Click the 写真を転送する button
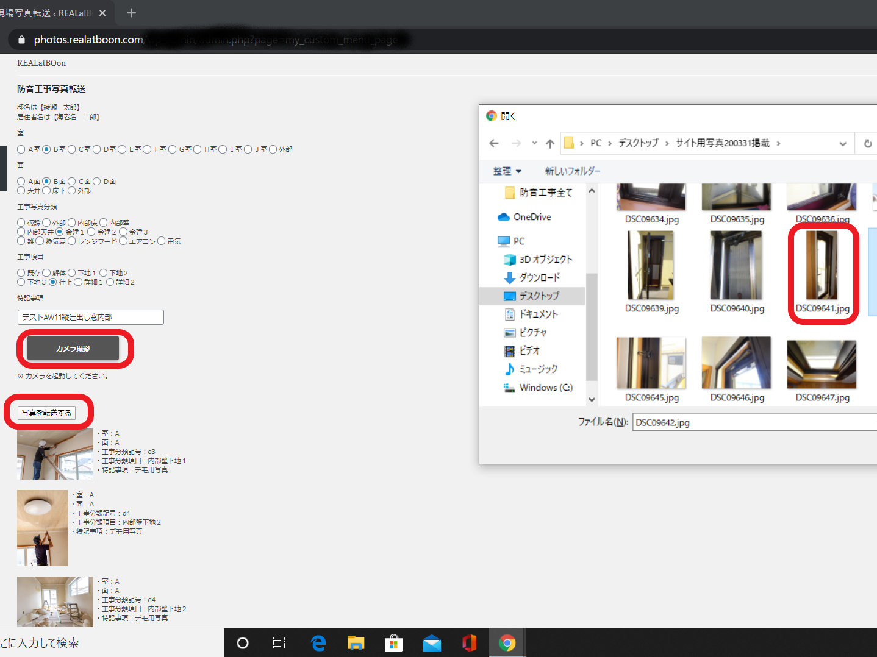 pos(46,413)
